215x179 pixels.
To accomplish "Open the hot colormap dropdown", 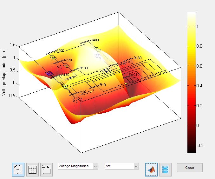I will (x=122, y=166).
